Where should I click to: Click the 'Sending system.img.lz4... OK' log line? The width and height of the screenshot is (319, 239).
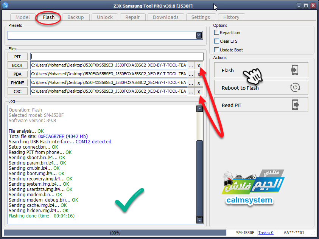(39, 184)
